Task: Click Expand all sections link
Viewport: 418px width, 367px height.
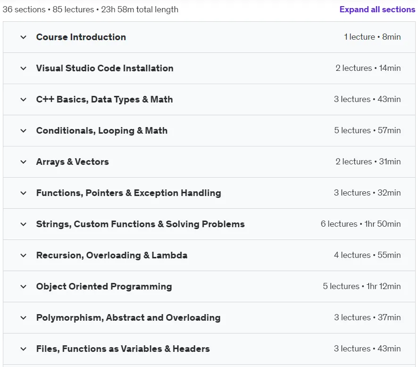Action: click(x=377, y=9)
